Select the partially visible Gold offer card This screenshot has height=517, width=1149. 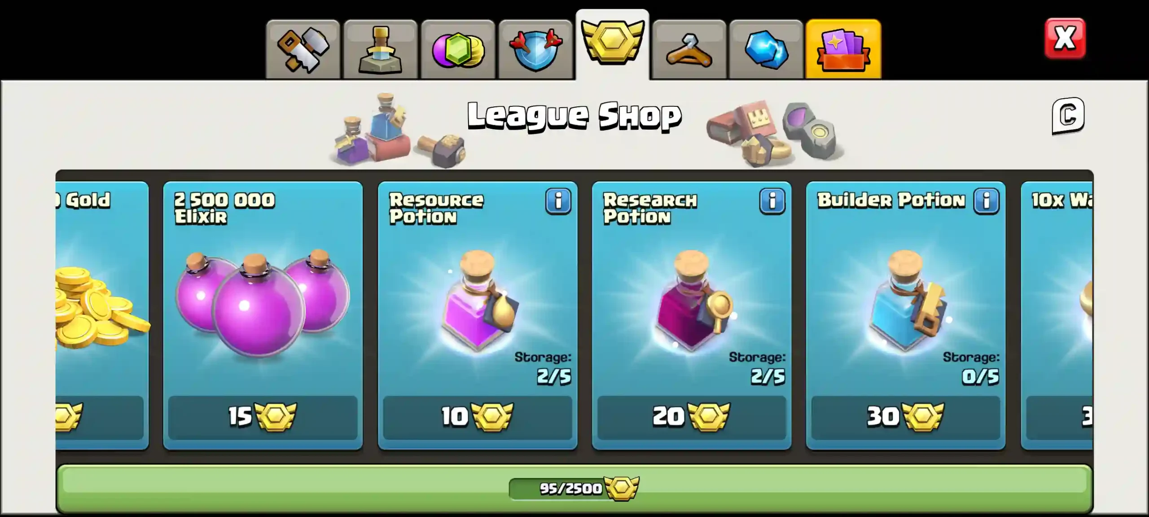102,315
